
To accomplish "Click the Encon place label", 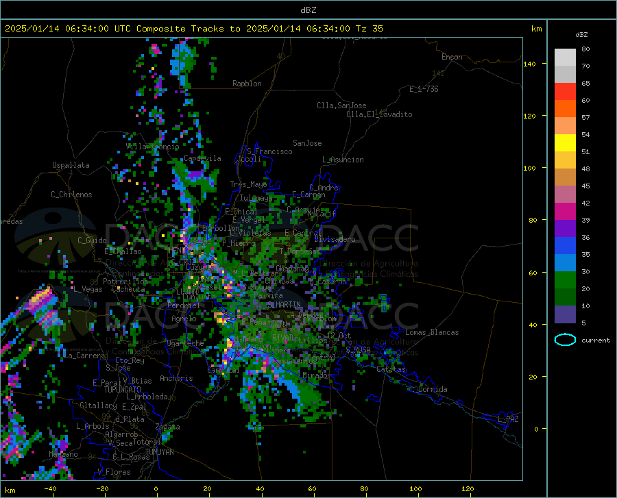I will click(452, 57).
